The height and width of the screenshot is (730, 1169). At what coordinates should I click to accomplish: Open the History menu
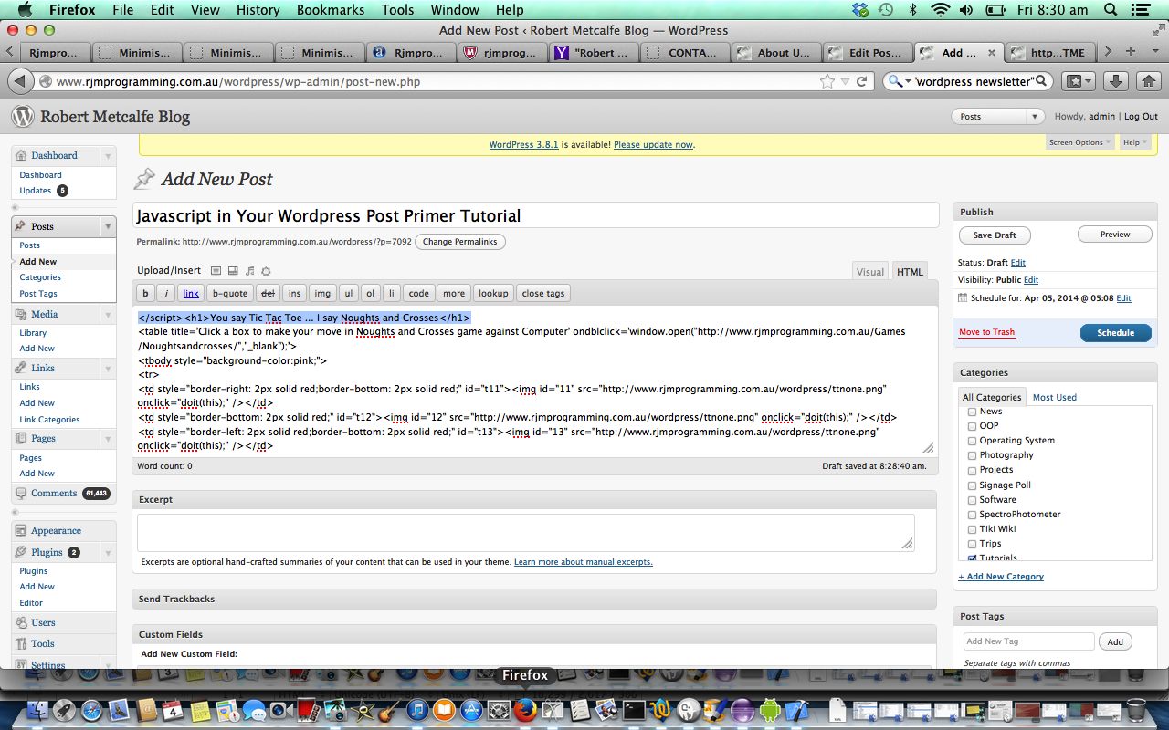258,10
